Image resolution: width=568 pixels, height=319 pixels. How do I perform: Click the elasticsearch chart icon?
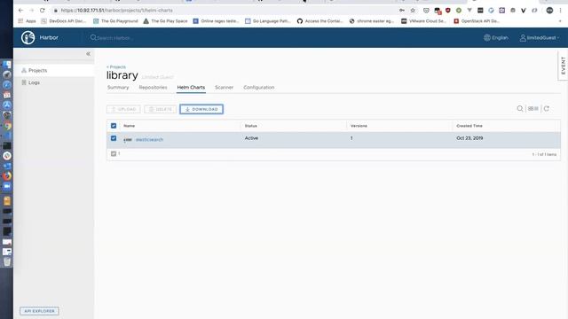click(x=128, y=140)
